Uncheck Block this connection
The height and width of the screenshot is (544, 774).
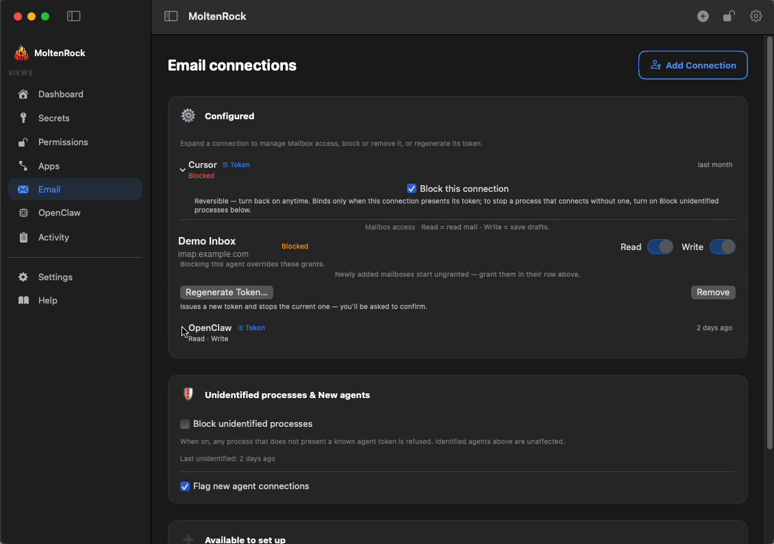411,188
